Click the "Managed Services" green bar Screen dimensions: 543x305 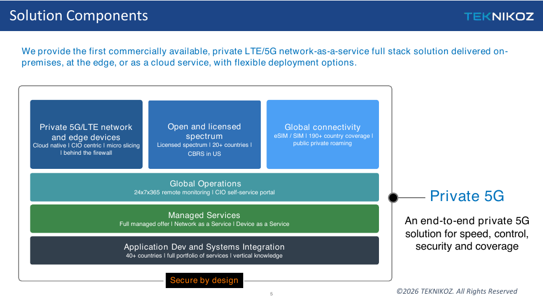click(x=204, y=219)
